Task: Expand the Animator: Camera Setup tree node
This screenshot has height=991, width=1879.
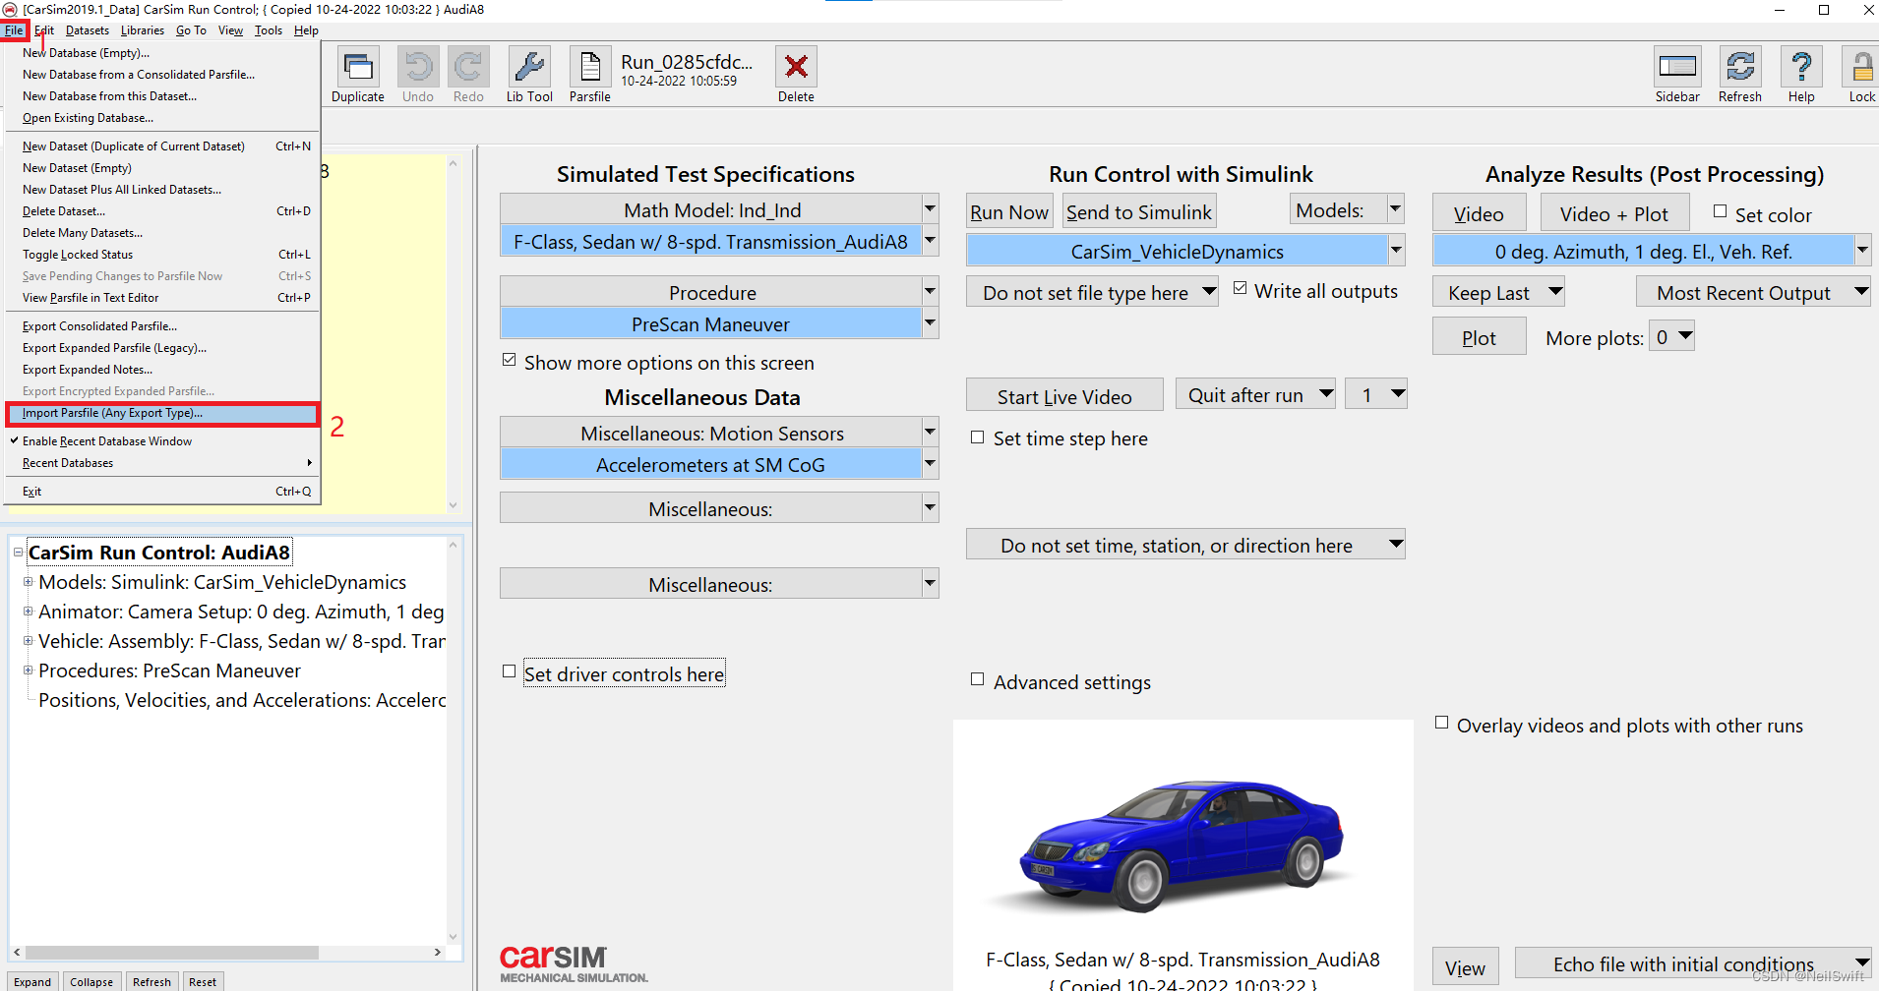Action: tap(29, 612)
